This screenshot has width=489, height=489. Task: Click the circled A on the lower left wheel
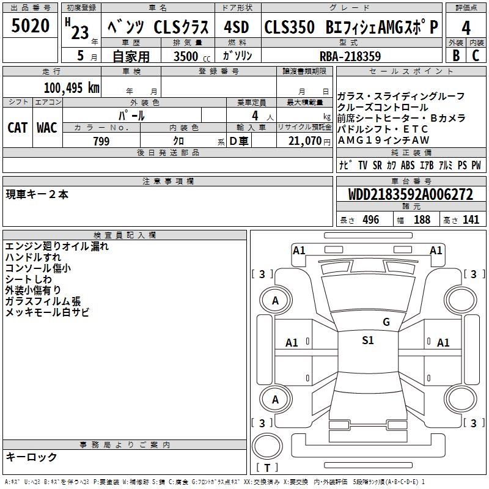(x=275, y=399)
